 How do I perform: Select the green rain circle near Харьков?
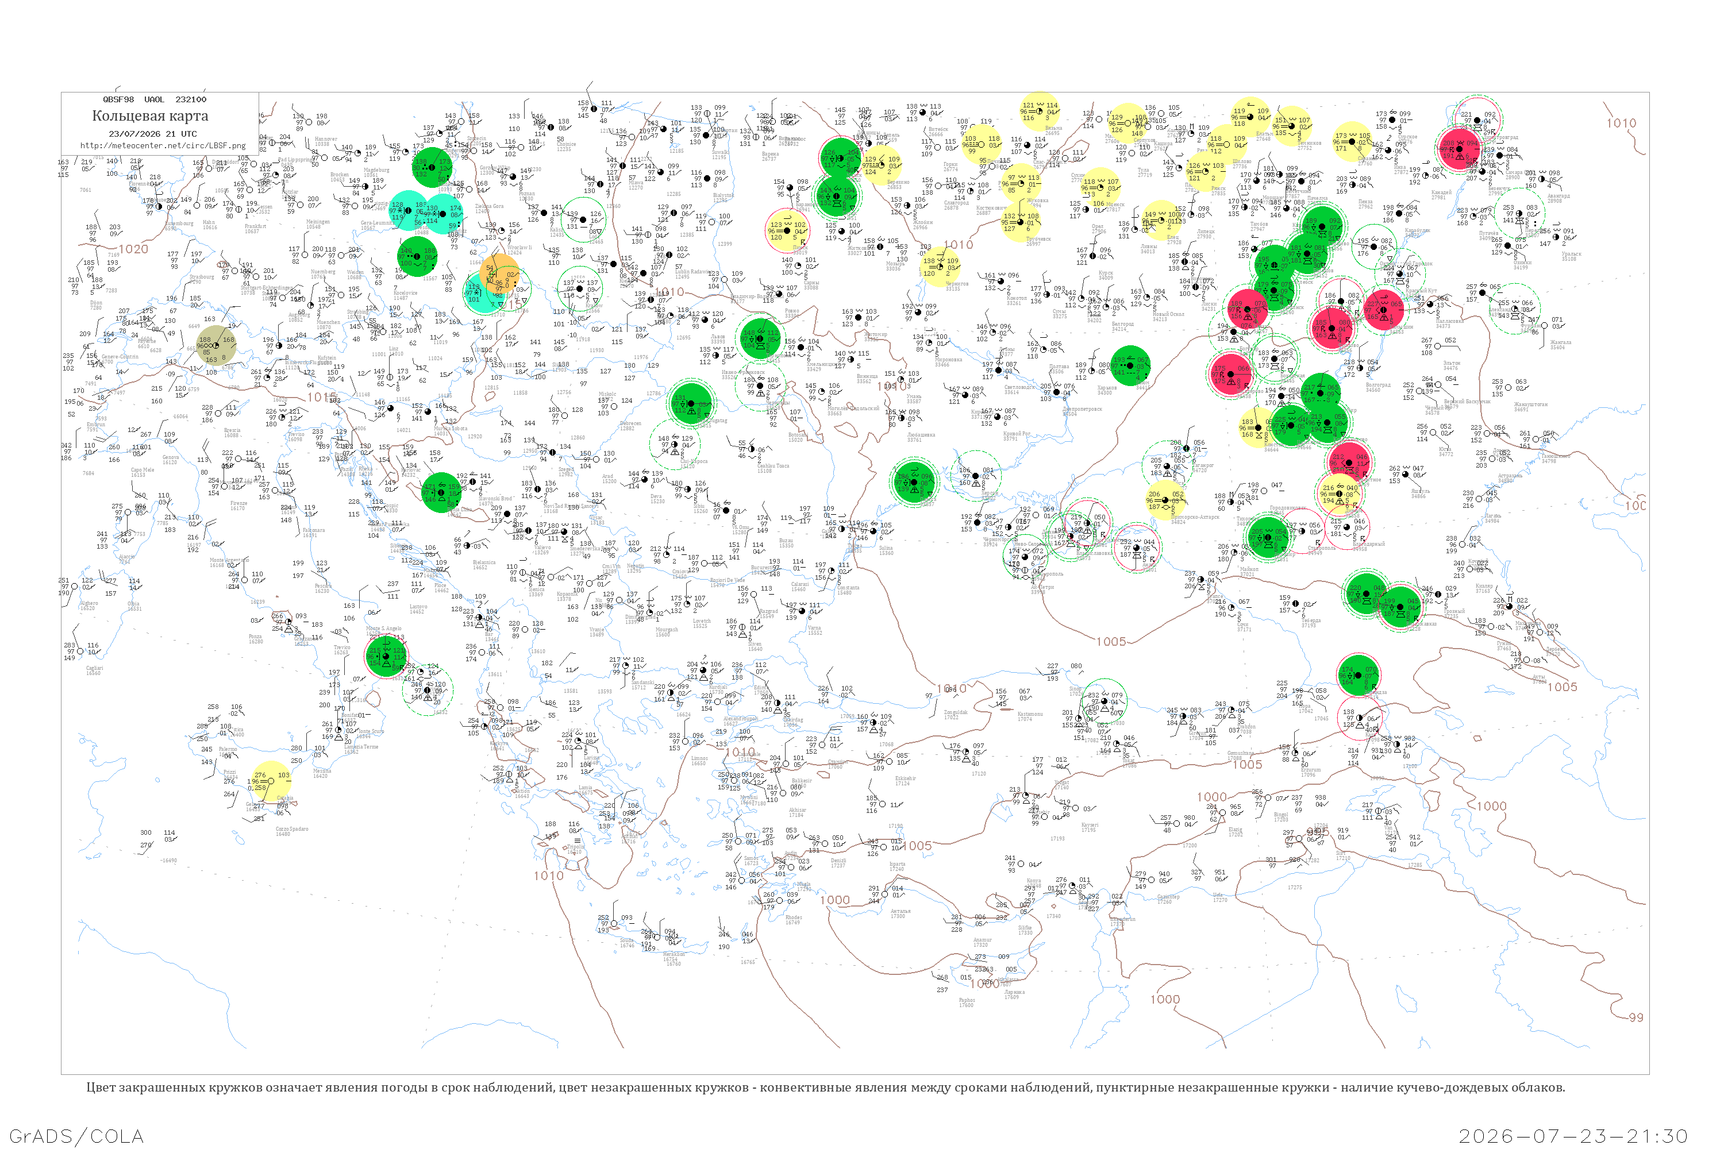pyautogui.click(x=1130, y=365)
